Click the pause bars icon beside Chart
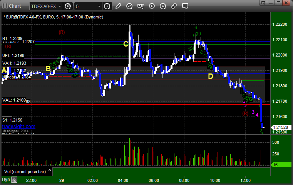The width and height of the screenshot is (293, 185). [5, 6]
